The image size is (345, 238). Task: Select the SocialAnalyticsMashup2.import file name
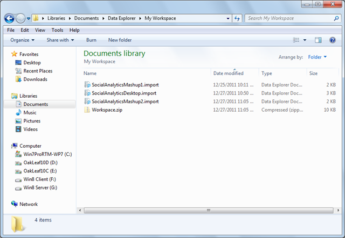[125, 102]
